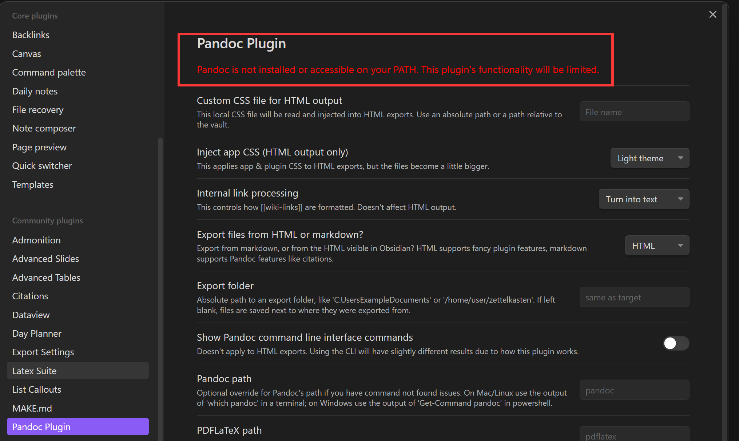Open Export Settings plugin panel

tap(43, 352)
